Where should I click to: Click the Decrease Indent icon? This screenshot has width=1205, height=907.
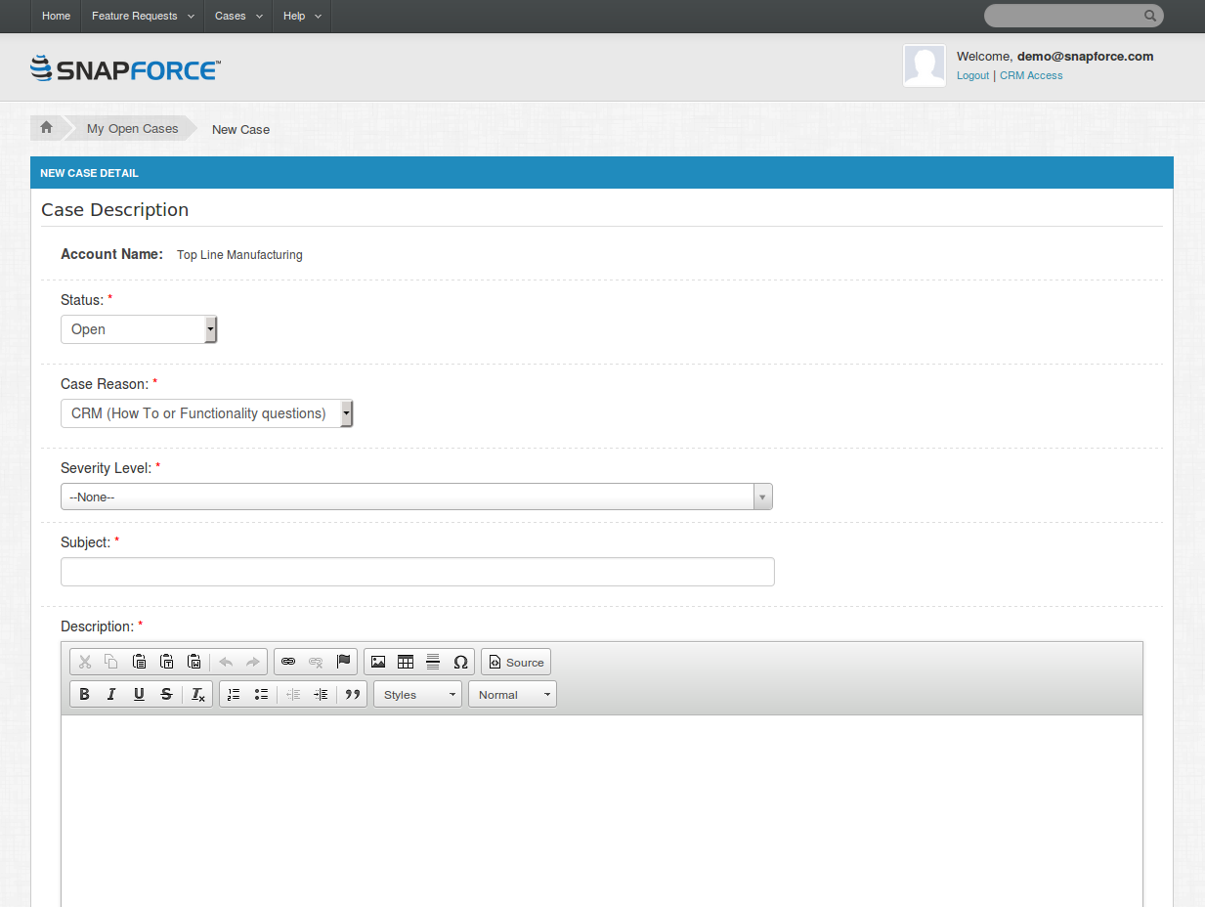[x=293, y=695]
